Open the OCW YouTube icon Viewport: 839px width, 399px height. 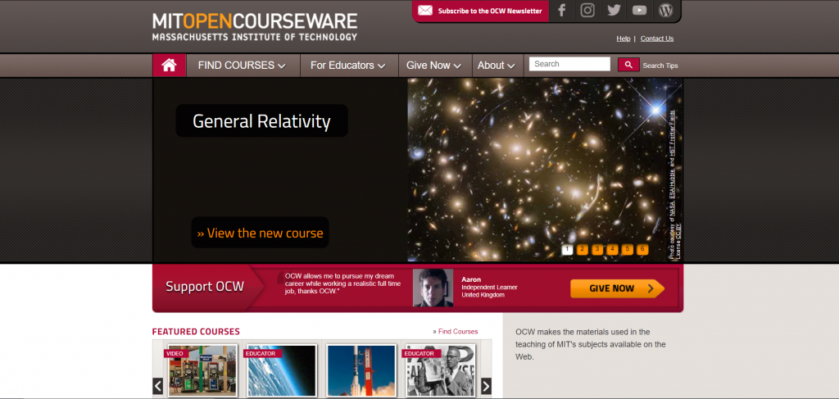point(639,10)
